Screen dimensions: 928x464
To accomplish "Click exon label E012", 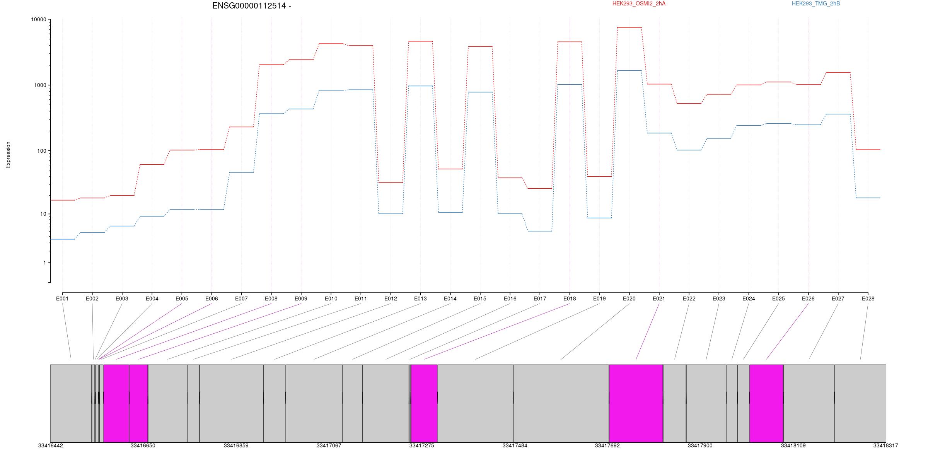I will 391,299.
